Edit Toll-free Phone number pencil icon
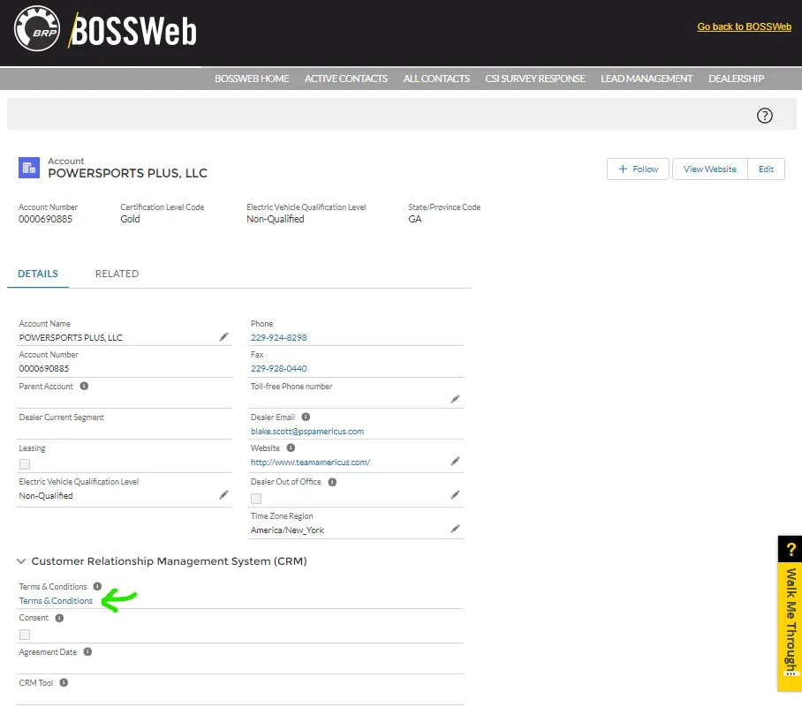The height and width of the screenshot is (707, 802). [455, 399]
